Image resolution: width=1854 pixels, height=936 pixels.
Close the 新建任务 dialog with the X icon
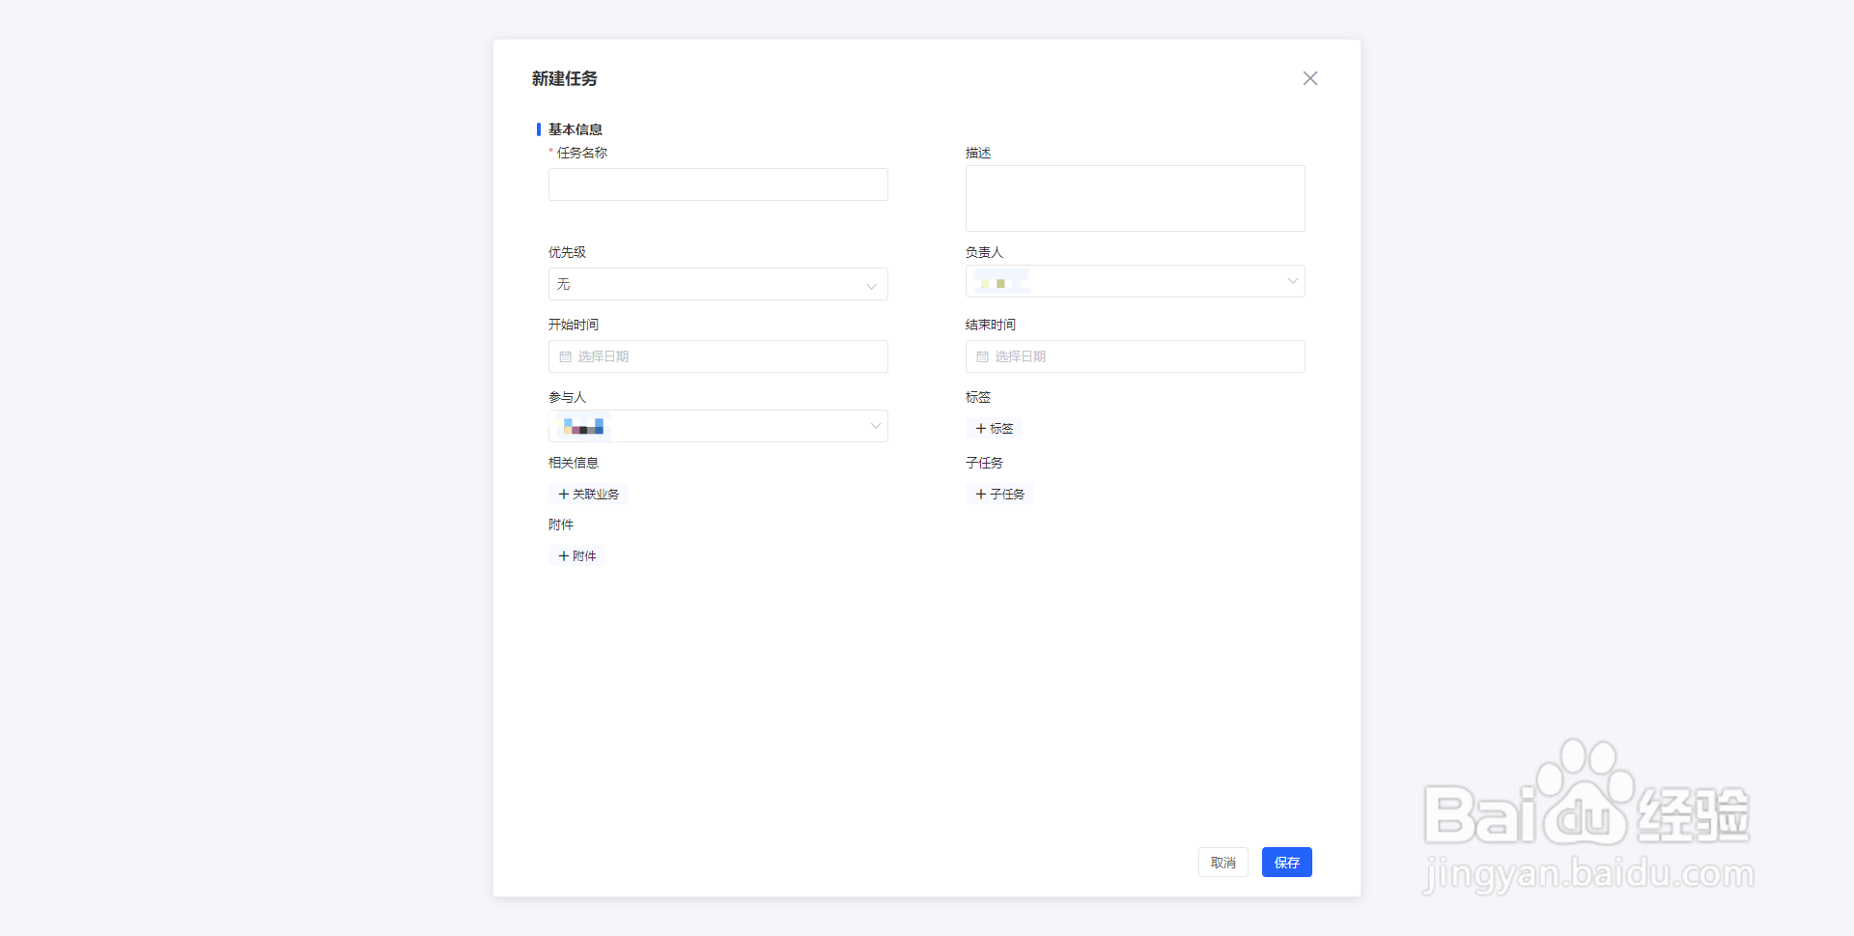[x=1309, y=78]
